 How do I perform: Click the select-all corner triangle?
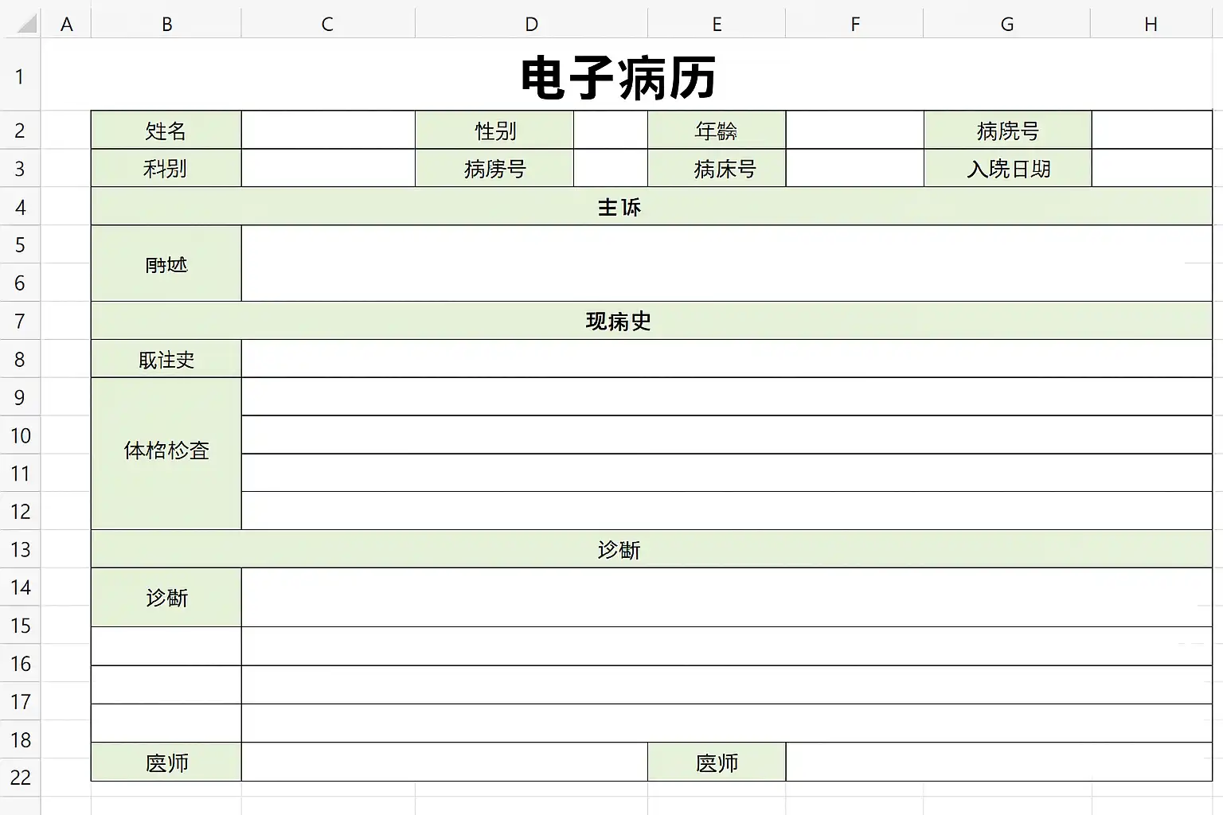click(27, 23)
